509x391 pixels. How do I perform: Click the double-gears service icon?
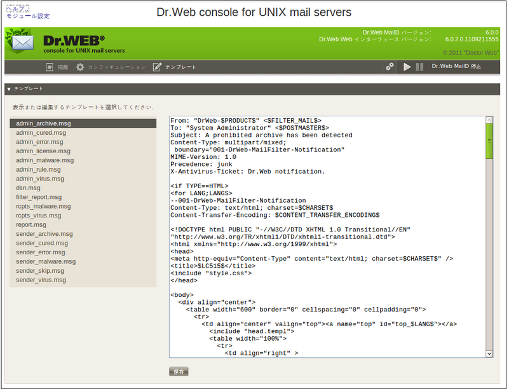click(390, 67)
